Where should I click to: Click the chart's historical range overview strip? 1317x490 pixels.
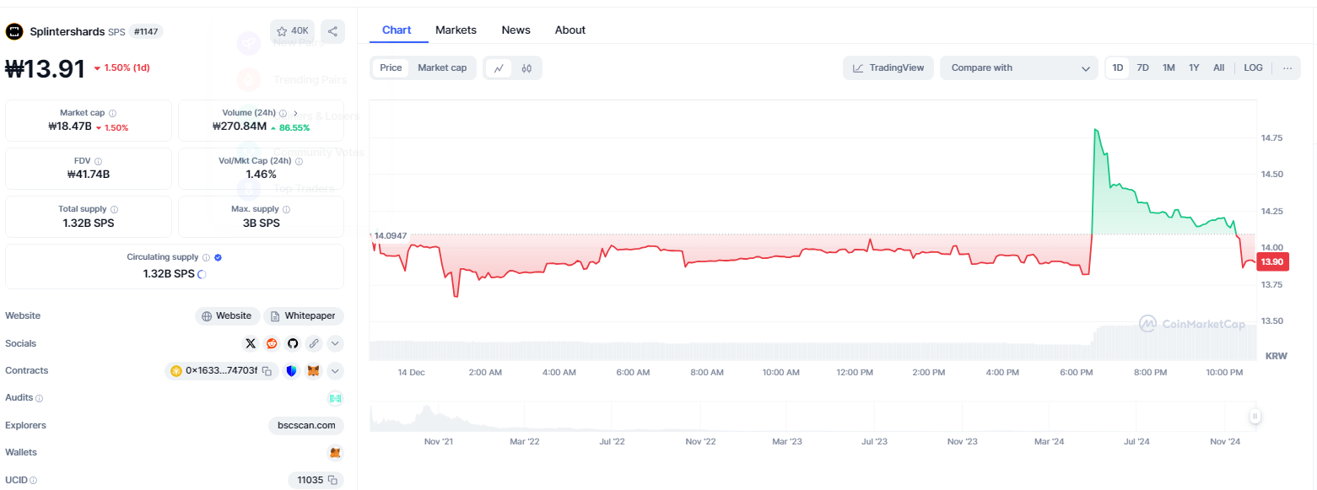813,416
